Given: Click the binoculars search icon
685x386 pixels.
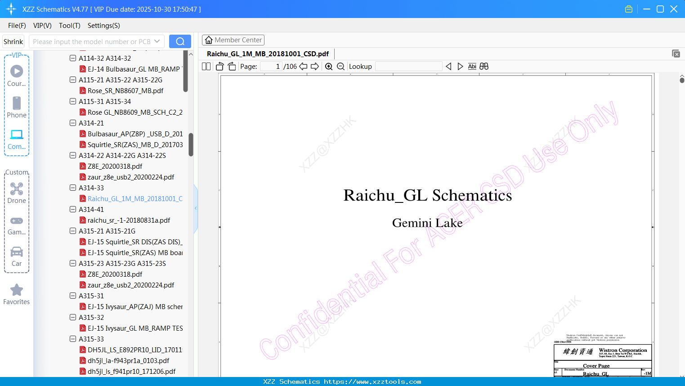Looking at the screenshot, I should (484, 67).
